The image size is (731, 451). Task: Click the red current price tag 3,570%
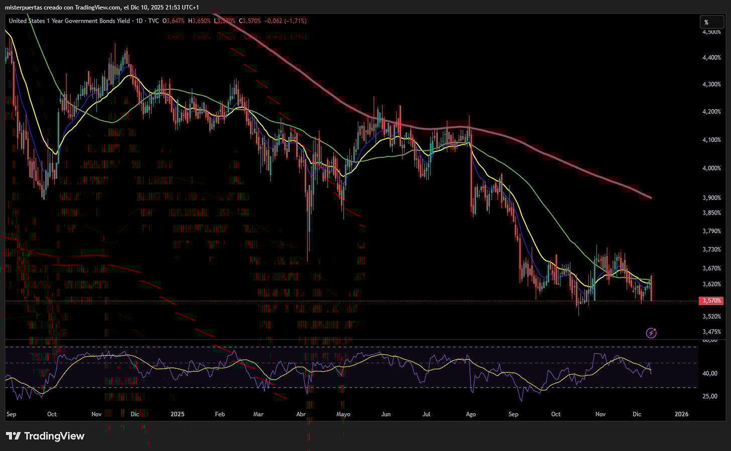tap(711, 301)
